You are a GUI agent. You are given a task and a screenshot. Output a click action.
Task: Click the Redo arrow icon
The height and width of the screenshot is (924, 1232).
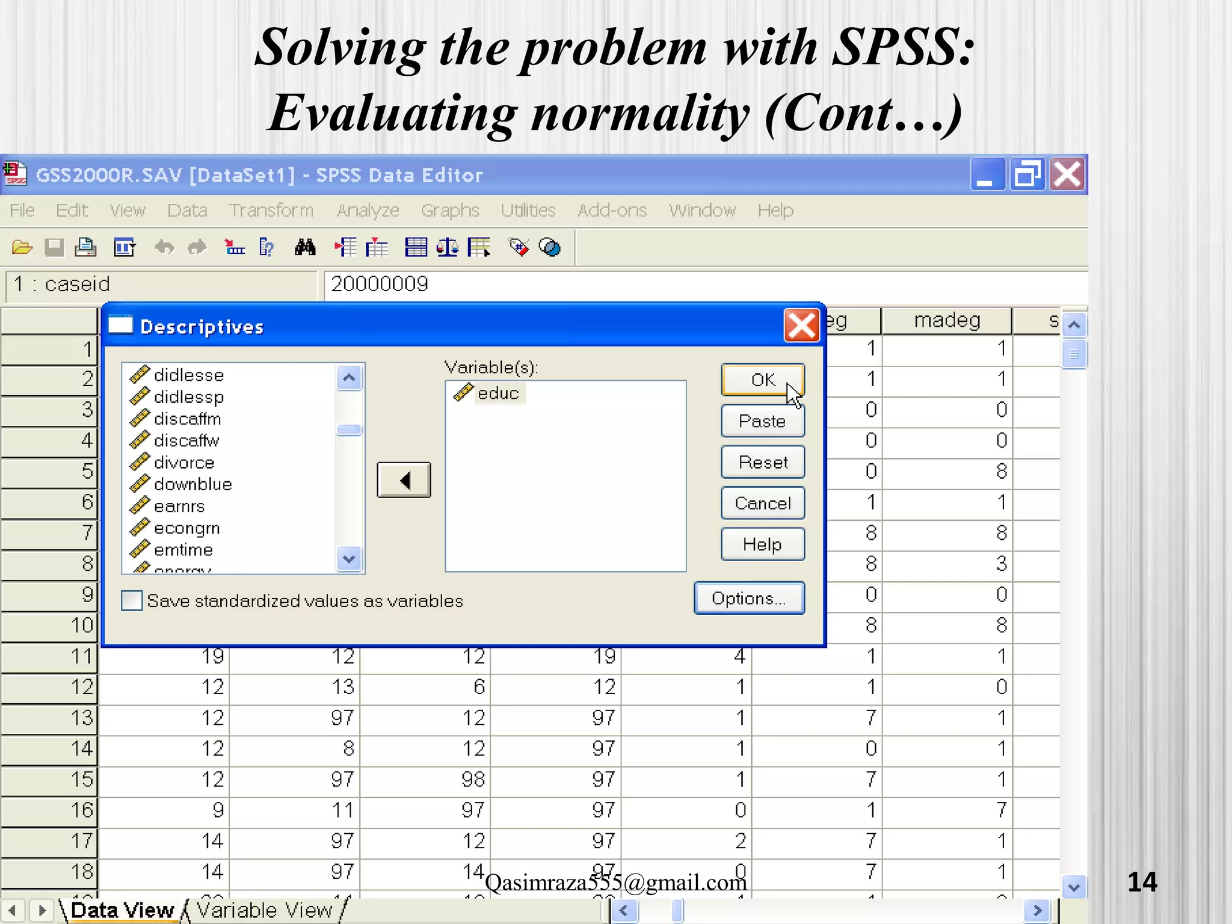197,247
